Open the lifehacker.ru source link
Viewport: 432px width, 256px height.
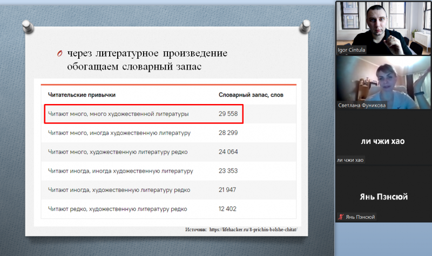pos(253,230)
